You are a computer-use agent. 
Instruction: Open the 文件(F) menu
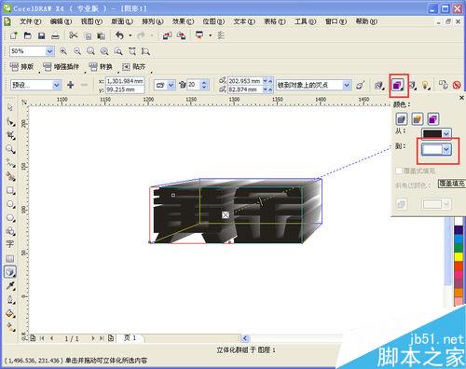coord(30,21)
